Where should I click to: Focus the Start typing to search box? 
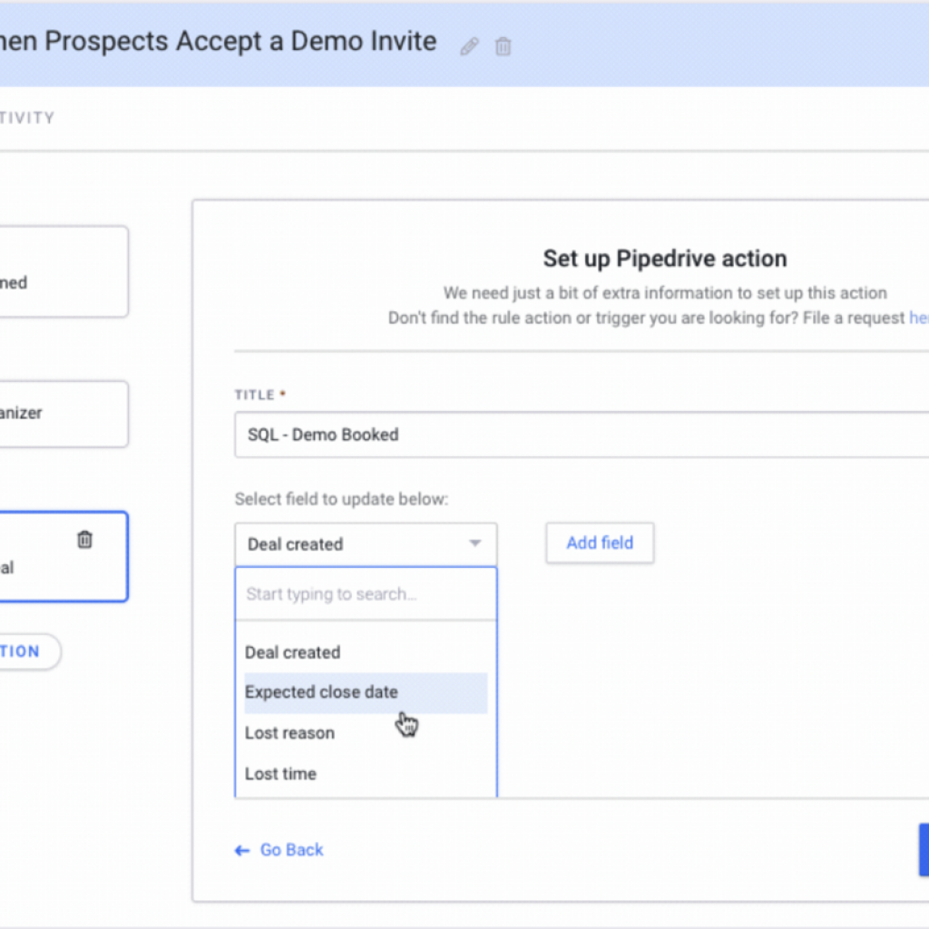366,593
